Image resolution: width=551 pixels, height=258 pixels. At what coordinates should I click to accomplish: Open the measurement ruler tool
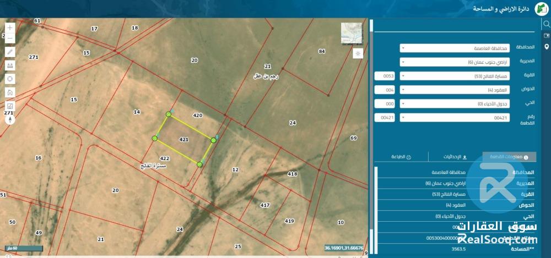click(10, 65)
